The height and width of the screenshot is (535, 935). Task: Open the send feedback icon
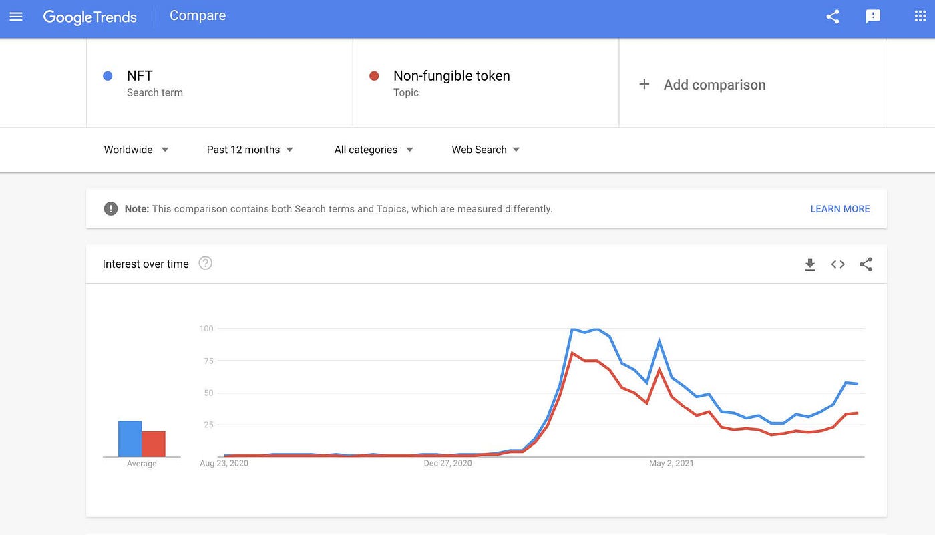[x=873, y=17]
